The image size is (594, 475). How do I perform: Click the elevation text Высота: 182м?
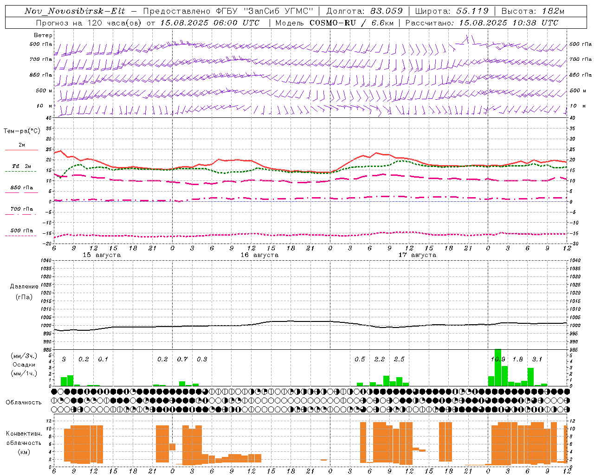[x=533, y=11]
